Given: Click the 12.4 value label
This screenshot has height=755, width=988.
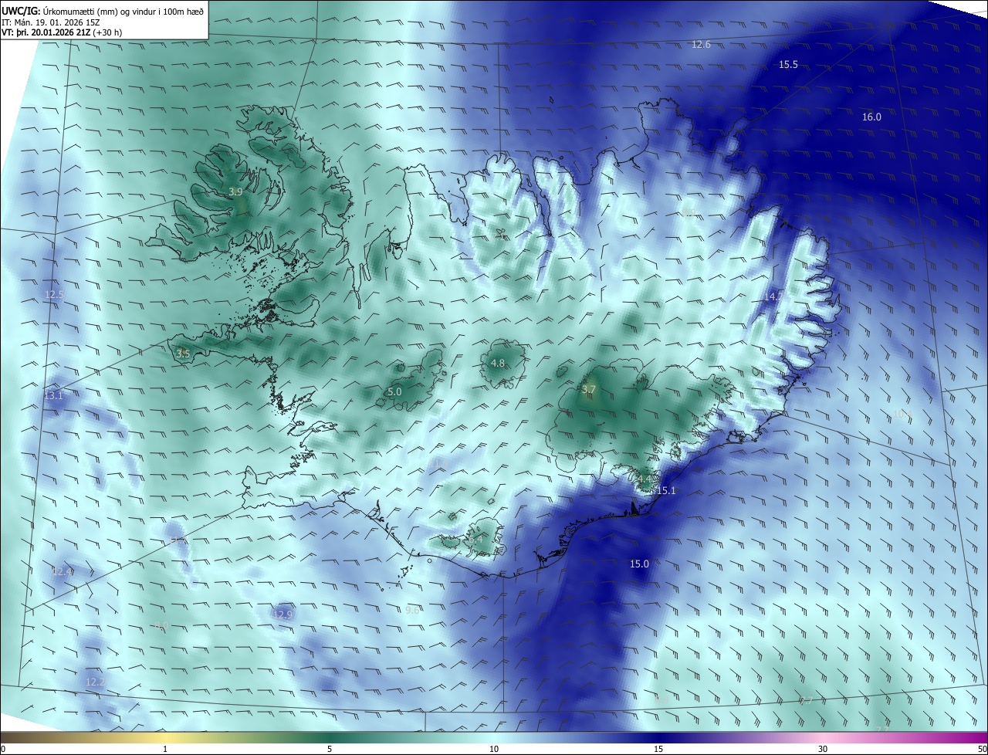Looking at the screenshot, I should 63,571.
